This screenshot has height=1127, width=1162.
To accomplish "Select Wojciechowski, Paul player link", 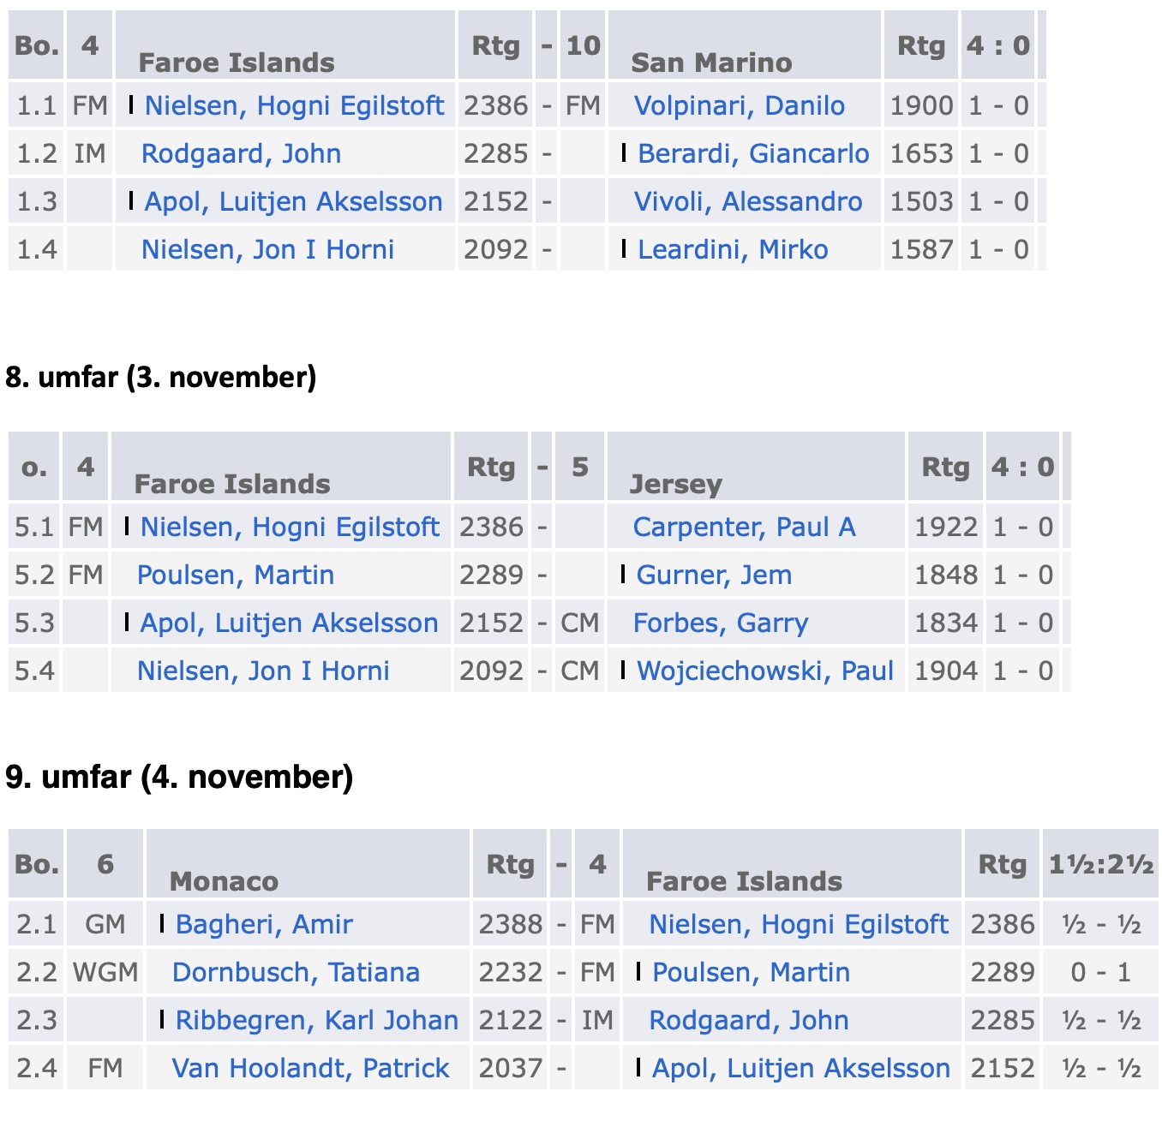I will point(764,671).
